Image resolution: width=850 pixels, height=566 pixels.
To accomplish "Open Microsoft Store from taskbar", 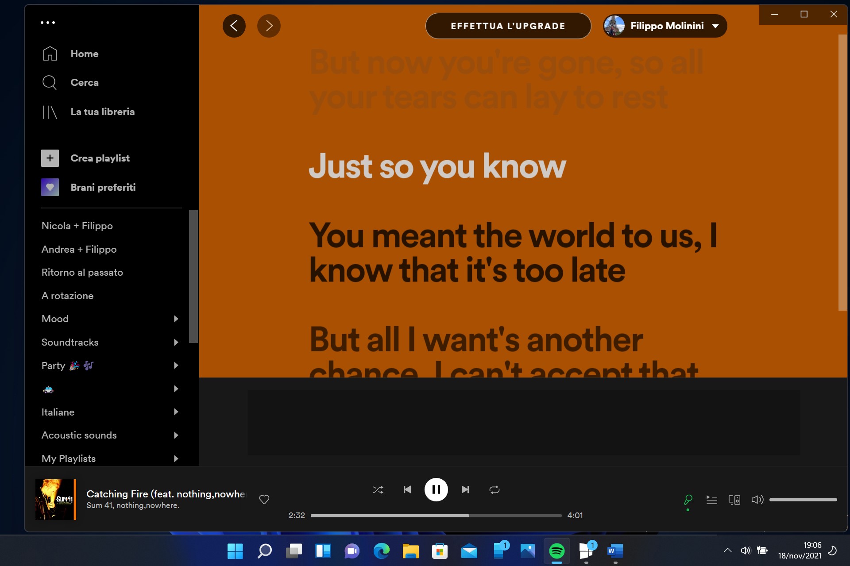I will tap(440, 551).
